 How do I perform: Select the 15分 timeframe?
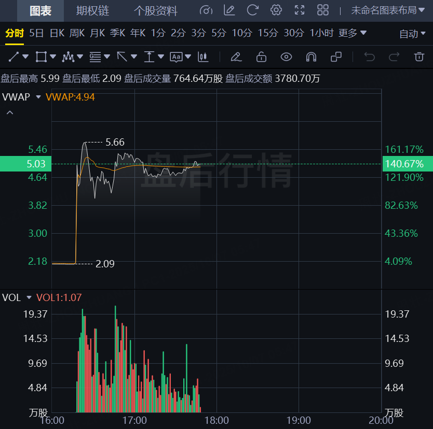(x=267, y=33)
